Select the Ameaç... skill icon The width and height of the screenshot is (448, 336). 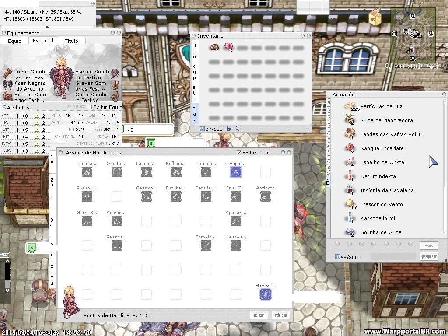(116, 221)
